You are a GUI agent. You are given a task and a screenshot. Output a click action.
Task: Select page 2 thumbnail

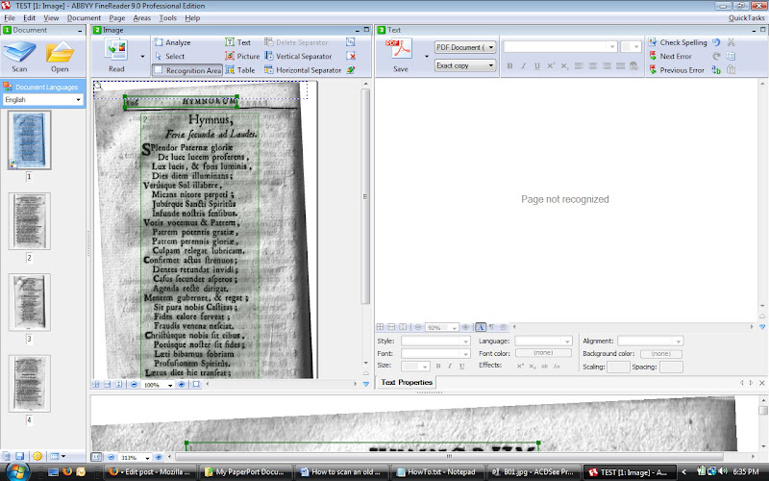(30, 221)
